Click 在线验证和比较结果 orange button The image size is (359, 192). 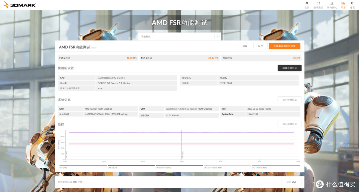click(x=284, y=46)
